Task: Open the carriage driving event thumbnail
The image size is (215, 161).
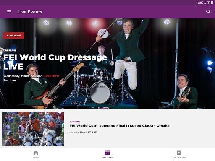Action: (x=33, y=129)
